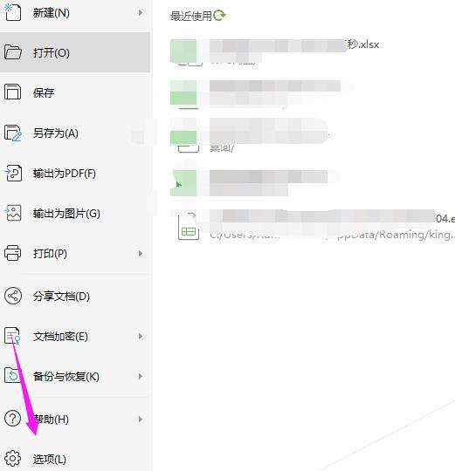Click the Export as image icon

12,213
